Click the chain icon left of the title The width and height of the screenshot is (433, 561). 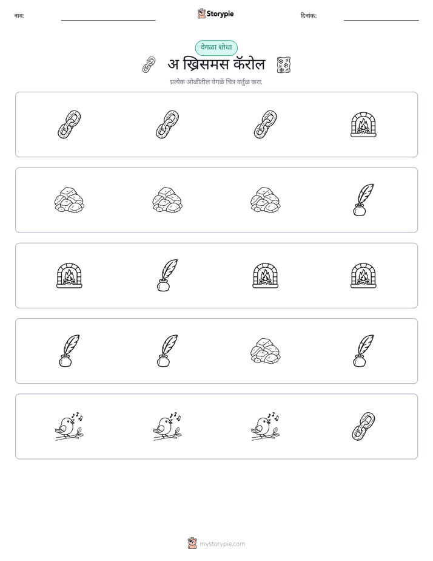pyautogui.click(x=149, y=65)
